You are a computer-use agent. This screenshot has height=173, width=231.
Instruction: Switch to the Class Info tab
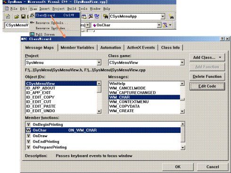170,48
